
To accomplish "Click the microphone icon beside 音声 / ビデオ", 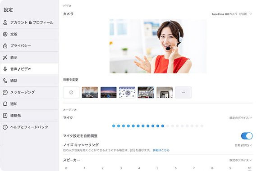I will [5, 69].
